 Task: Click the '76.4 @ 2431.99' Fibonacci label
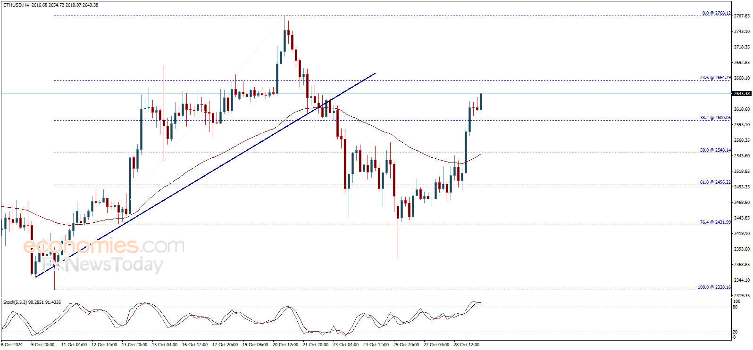[x=715, y=222]
